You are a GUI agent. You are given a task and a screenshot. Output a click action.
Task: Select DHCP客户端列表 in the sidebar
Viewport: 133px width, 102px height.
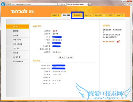(x=18, y=61)
